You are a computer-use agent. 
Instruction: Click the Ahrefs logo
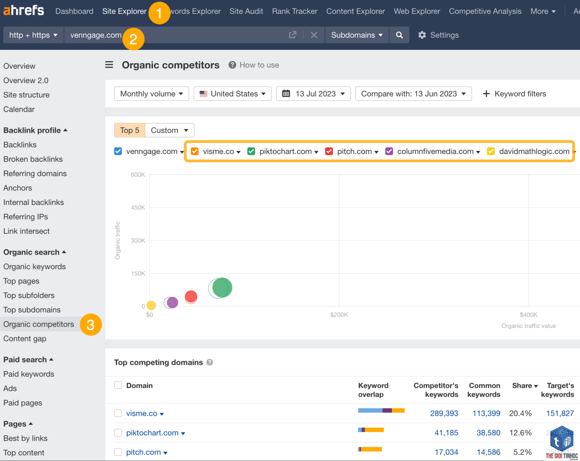(24, 10)
